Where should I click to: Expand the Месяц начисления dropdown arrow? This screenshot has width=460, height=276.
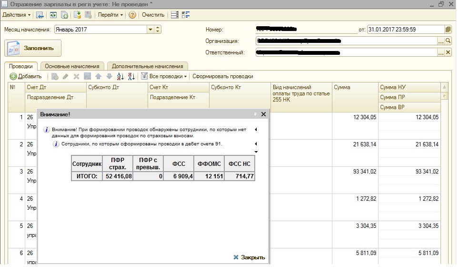(x=150, y=30)
